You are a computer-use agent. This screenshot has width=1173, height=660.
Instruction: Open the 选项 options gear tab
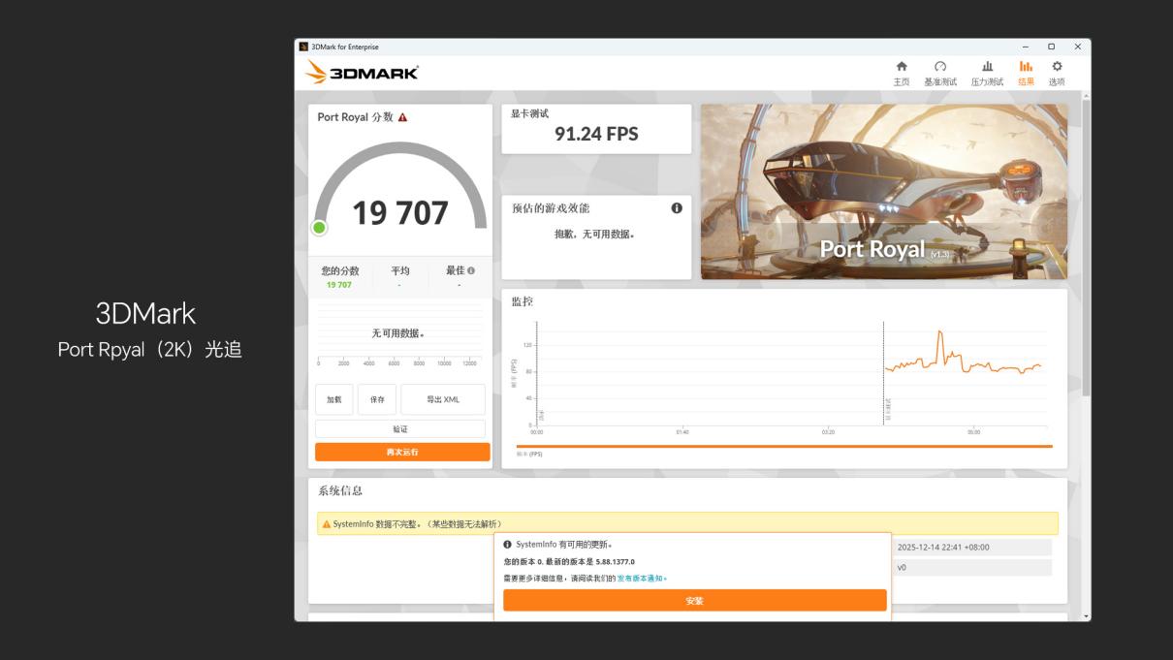1057,72
